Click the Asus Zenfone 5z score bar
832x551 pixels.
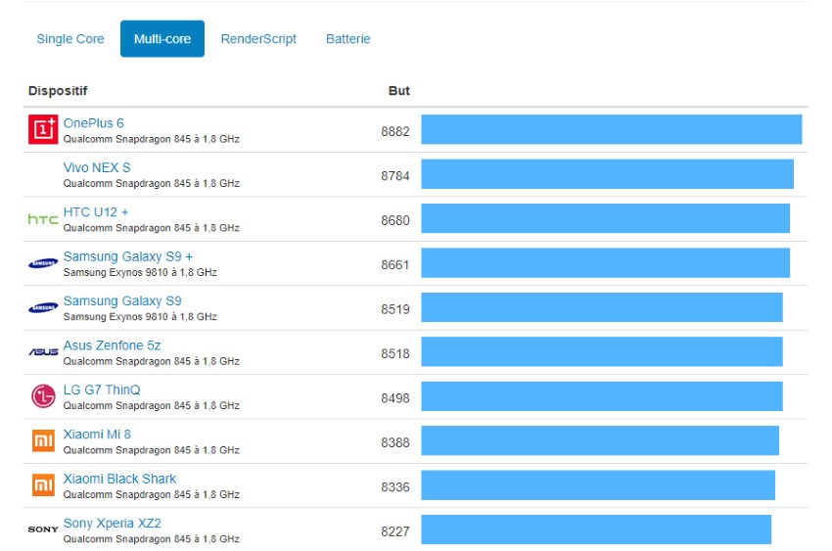(x=602, y=351)
